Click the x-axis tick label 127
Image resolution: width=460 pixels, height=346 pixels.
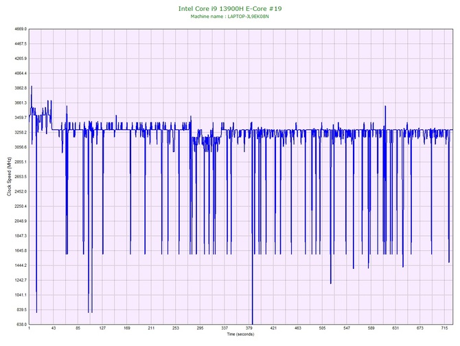click(x=102, y=328)
